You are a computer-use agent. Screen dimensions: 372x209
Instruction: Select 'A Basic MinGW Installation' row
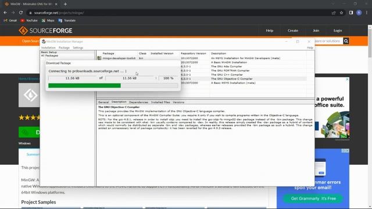point(243,62)
